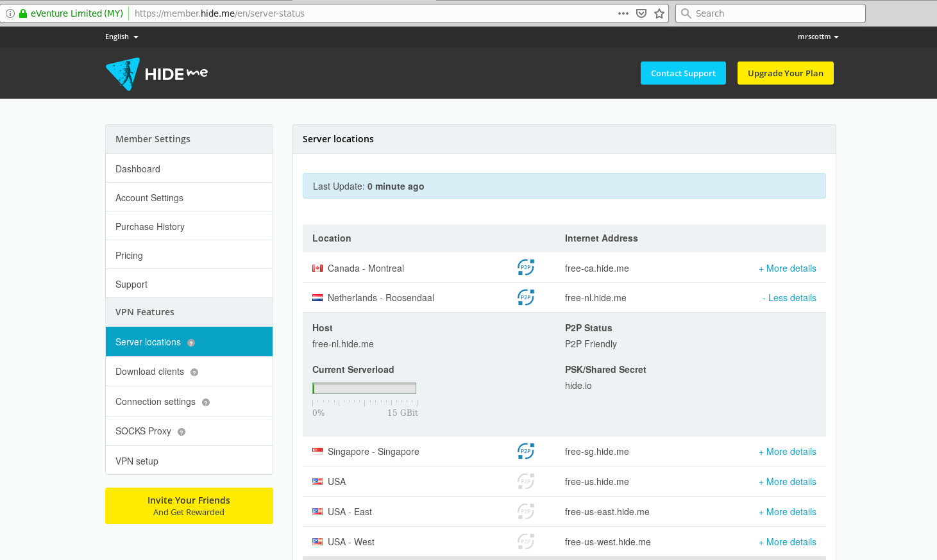937x560 pixels.
Task: Open Dashboard in Member Settings
Action: (x=189, y=169)
